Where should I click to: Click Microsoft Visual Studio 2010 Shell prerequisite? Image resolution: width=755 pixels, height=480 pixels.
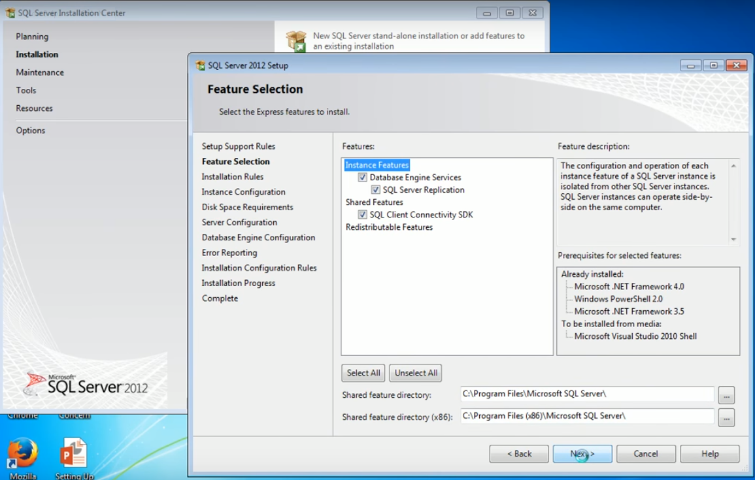[635, 336]
